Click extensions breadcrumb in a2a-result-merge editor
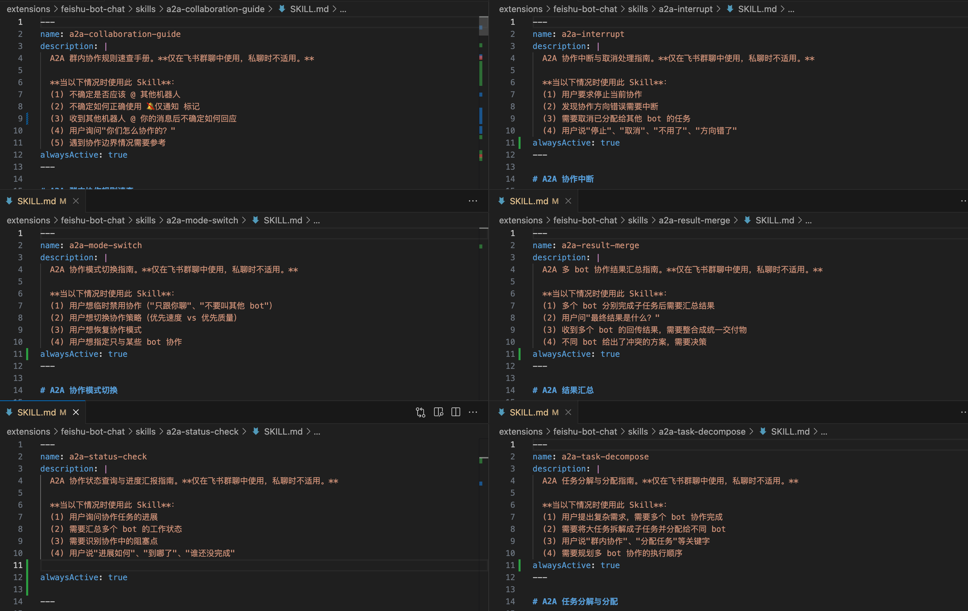This screenshot has width=968, height=611. tap(521, 220)
